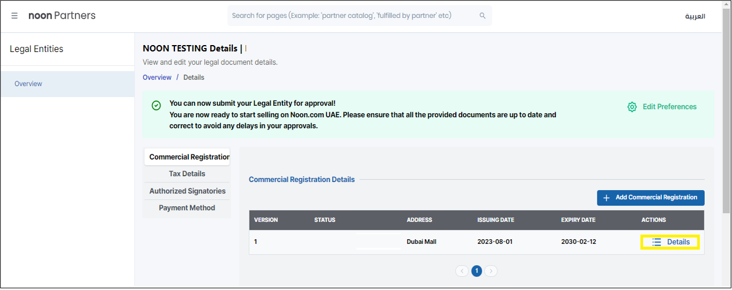
Task: Select page 1 in pagination
Action: [x=476, y=271]
